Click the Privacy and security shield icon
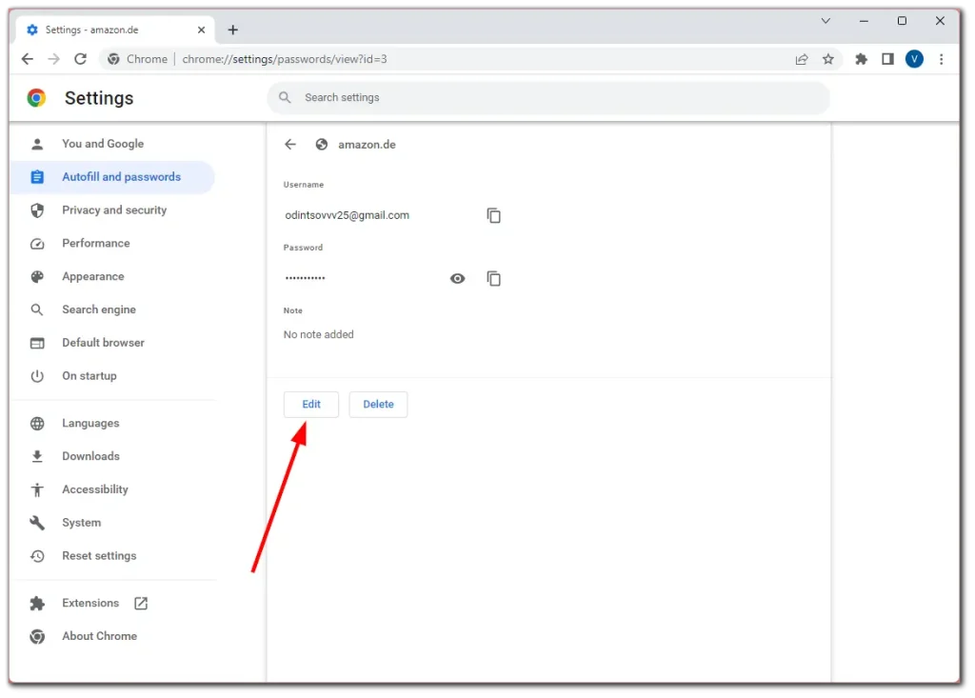 37,210
